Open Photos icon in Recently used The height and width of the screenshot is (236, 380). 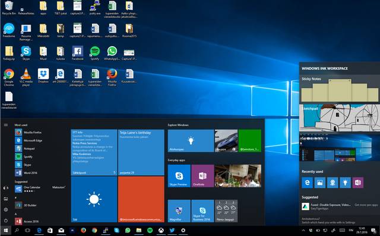320,183
